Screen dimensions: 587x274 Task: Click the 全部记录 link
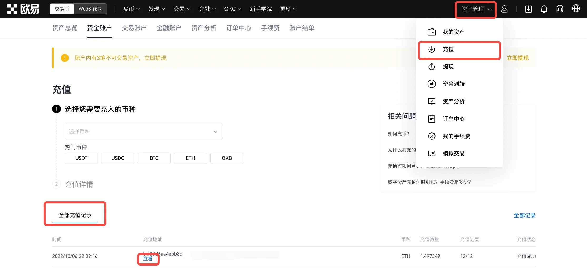pyautogui.click(x=524, y=216)
